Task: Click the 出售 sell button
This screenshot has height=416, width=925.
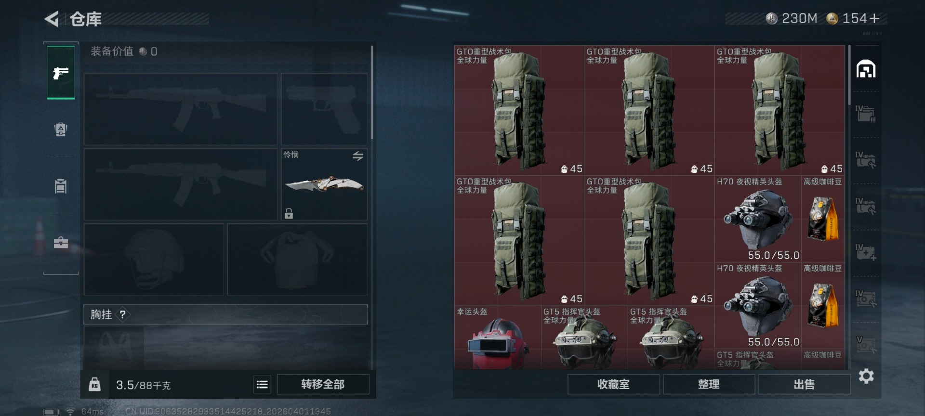Action: coord(804,384)
